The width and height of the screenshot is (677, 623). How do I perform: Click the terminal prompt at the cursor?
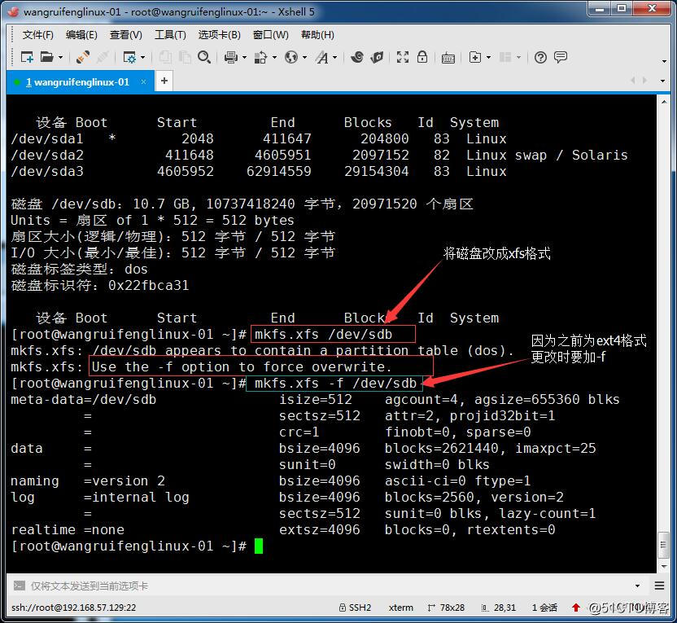pos(259,546)
